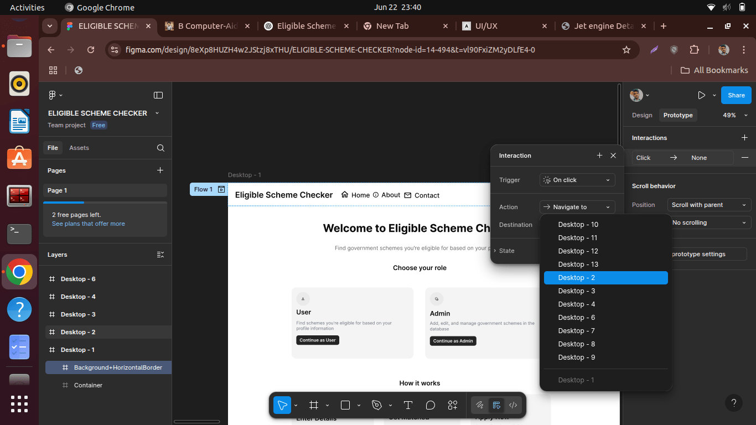Open the Actions components tool

(x=453, y=405)
